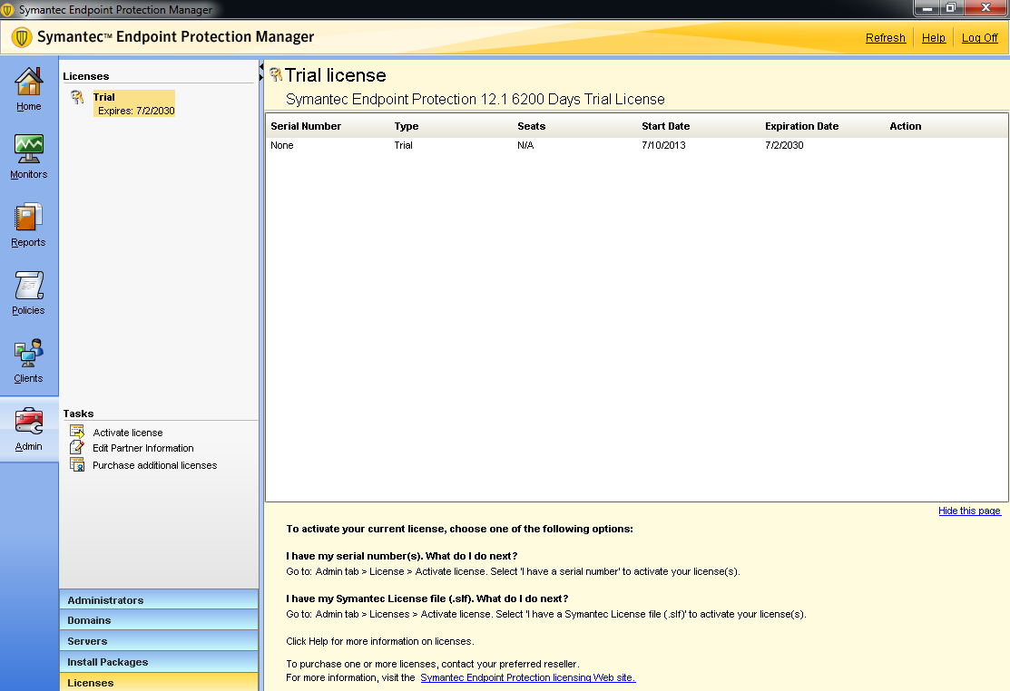1010x691 pixels.
Task: Click Hide this page link
Action: 969,511
